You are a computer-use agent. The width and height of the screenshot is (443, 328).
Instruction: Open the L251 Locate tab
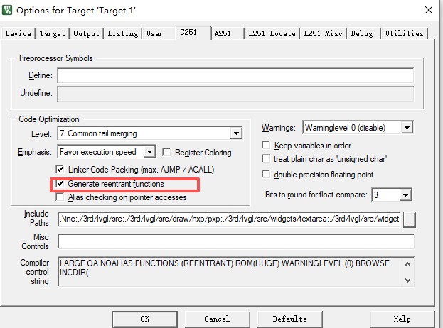(x=272, y=33)
